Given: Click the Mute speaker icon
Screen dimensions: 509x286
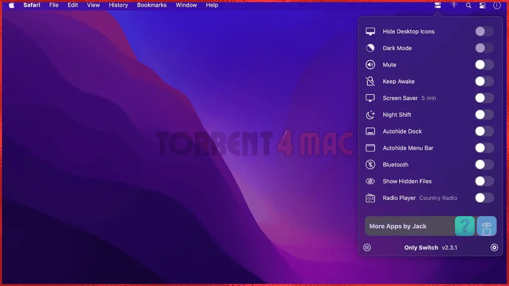Looking at the screenshot, I should click(x=370, y=64).
